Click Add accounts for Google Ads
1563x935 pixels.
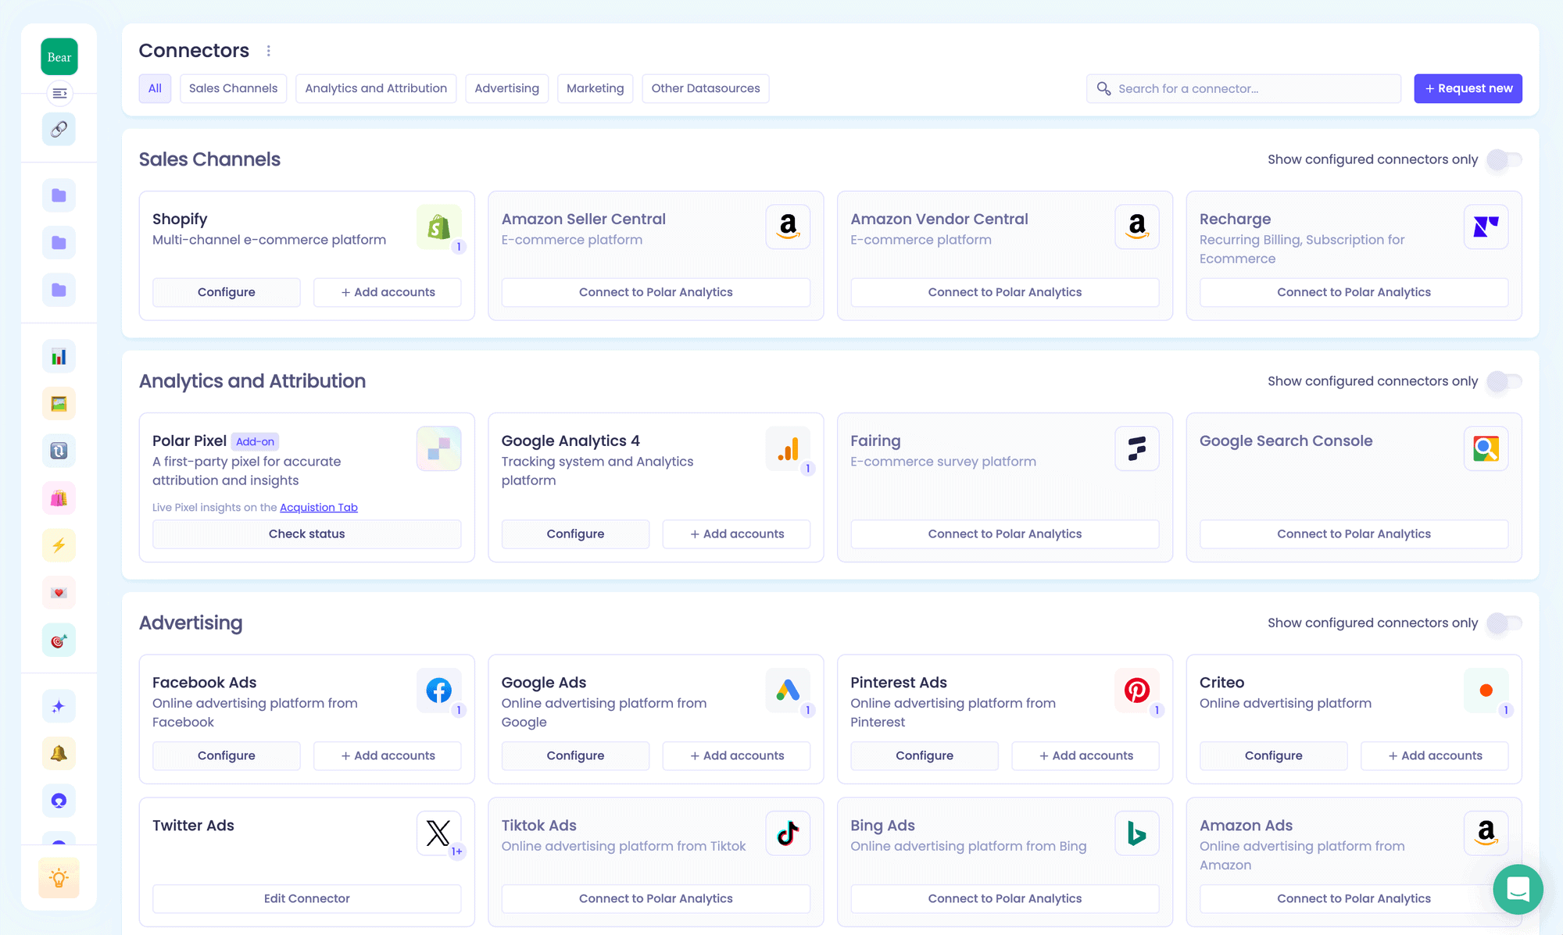coord(735,755)
